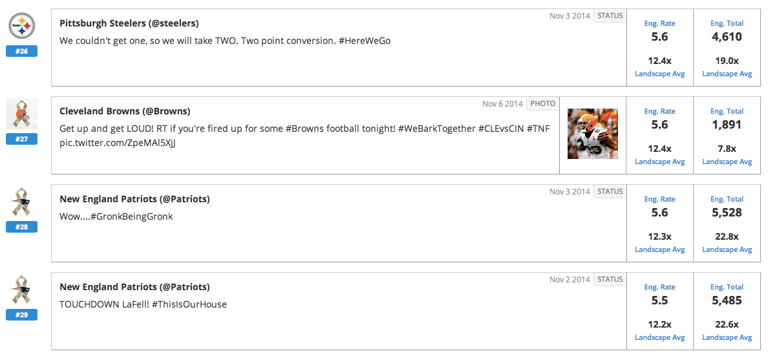Click the #28 rank badge
Image resolution: width=768 pixels, height=358 pixels.
tap(22, 227)
